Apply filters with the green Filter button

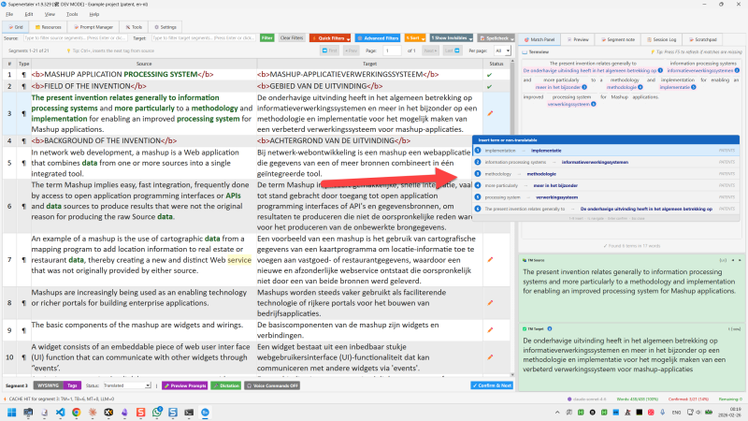coord(266,38)
